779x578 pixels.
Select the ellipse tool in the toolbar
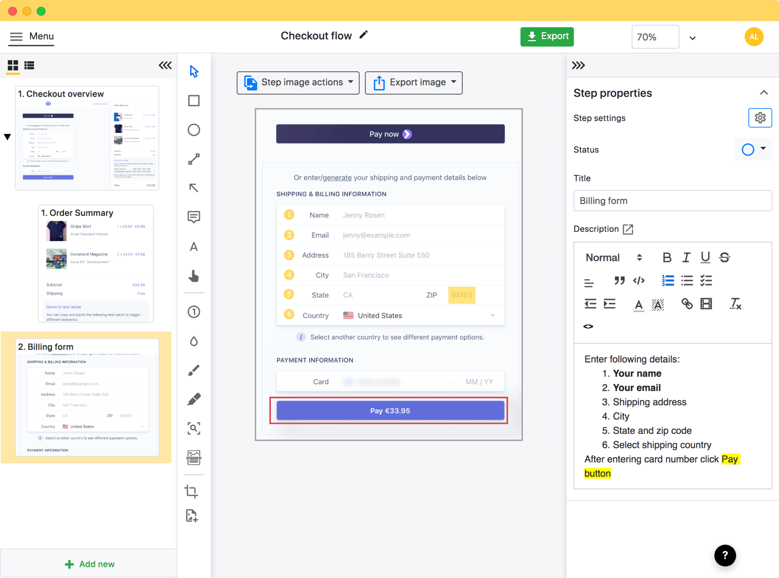pos(194,130)
